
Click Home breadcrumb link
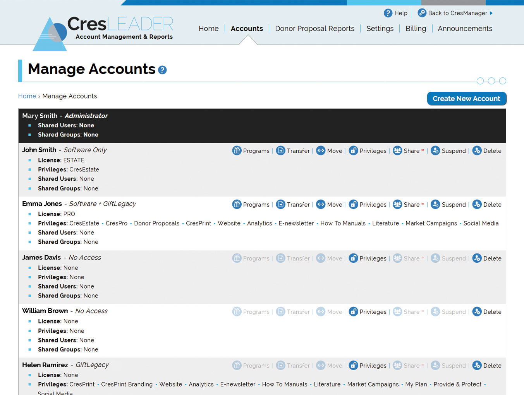point(27,96)
